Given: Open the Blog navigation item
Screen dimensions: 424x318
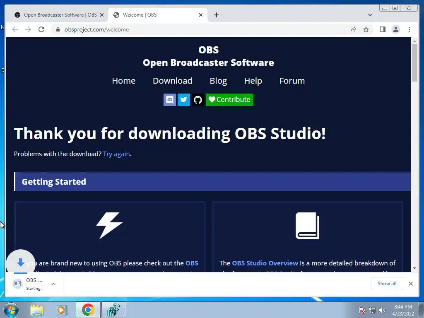Looking at the screenshot, I should pyautogui.click(x=218, y=81).
